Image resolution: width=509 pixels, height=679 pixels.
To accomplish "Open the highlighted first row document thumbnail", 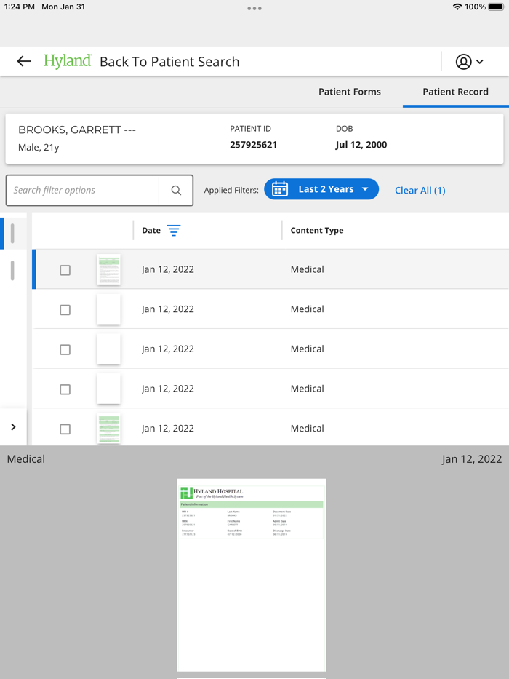I will click(108, 269).
